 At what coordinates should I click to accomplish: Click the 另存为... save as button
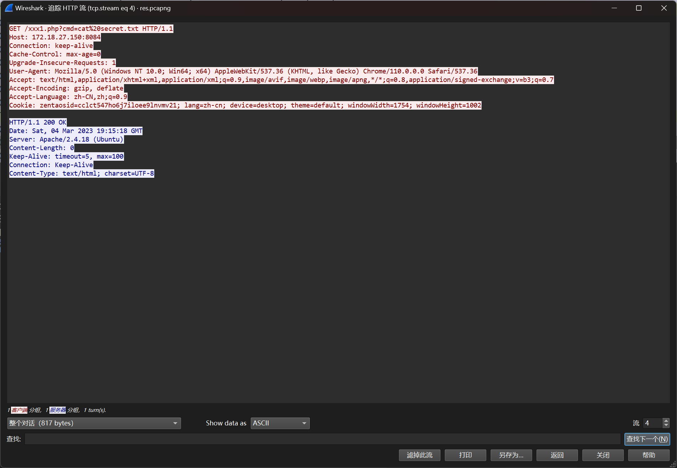(511, 455)
